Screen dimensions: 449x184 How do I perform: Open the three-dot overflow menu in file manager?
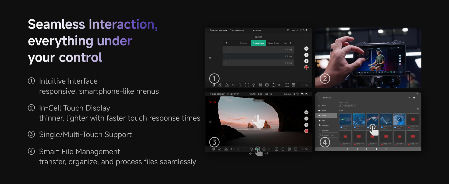[x=418, y=98]
